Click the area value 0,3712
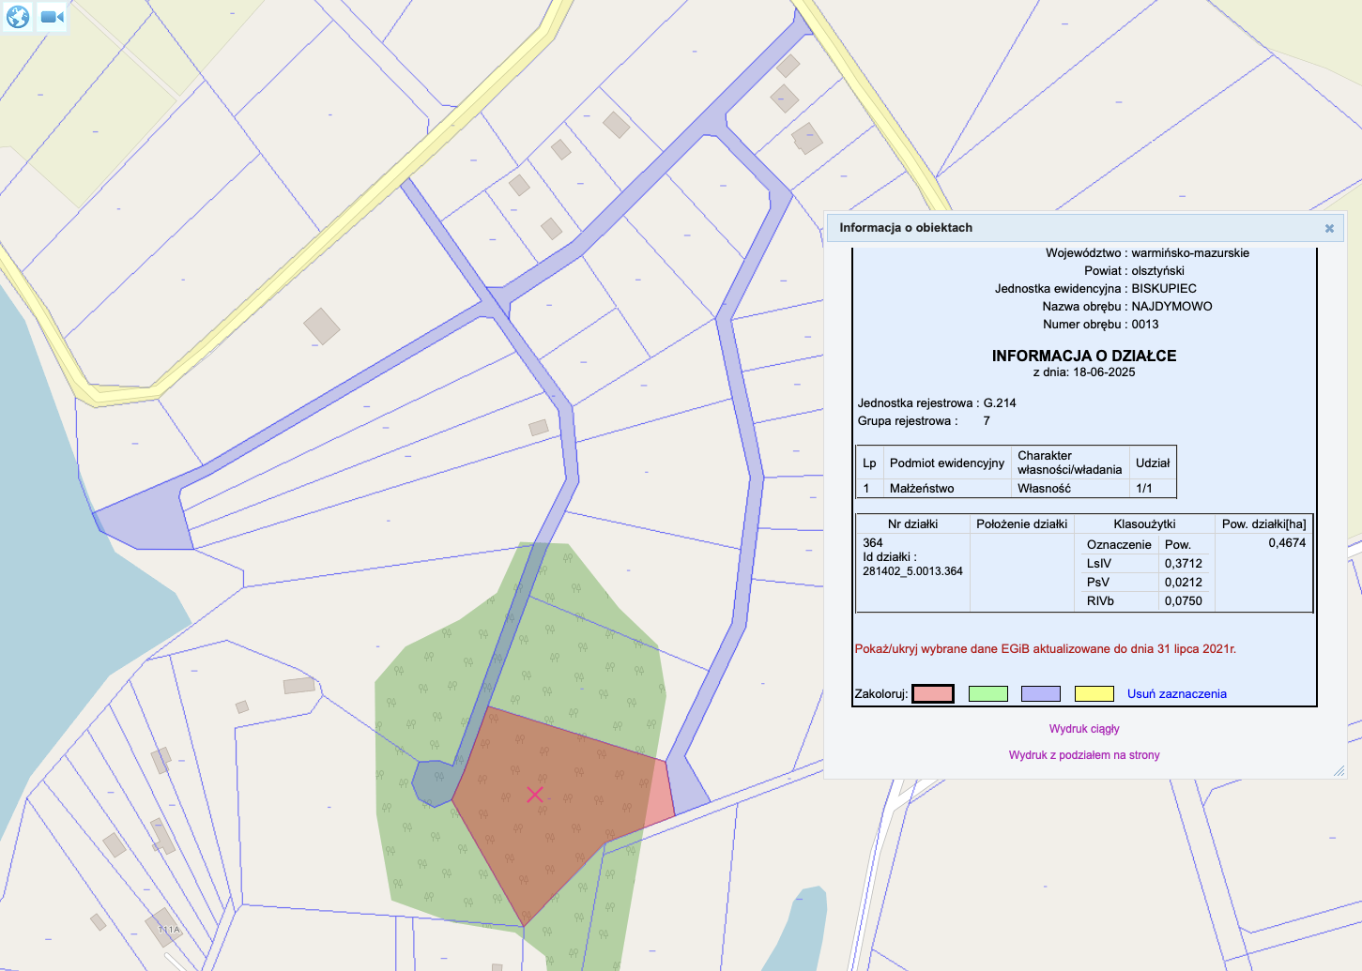1362x971 pixels. [x=1183, y=564]
